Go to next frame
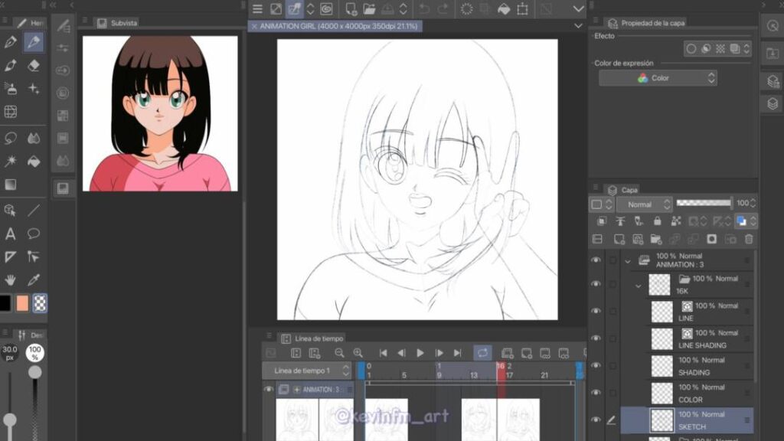The width and height of the screenshot is (784, 441). (x=439, y=353)
